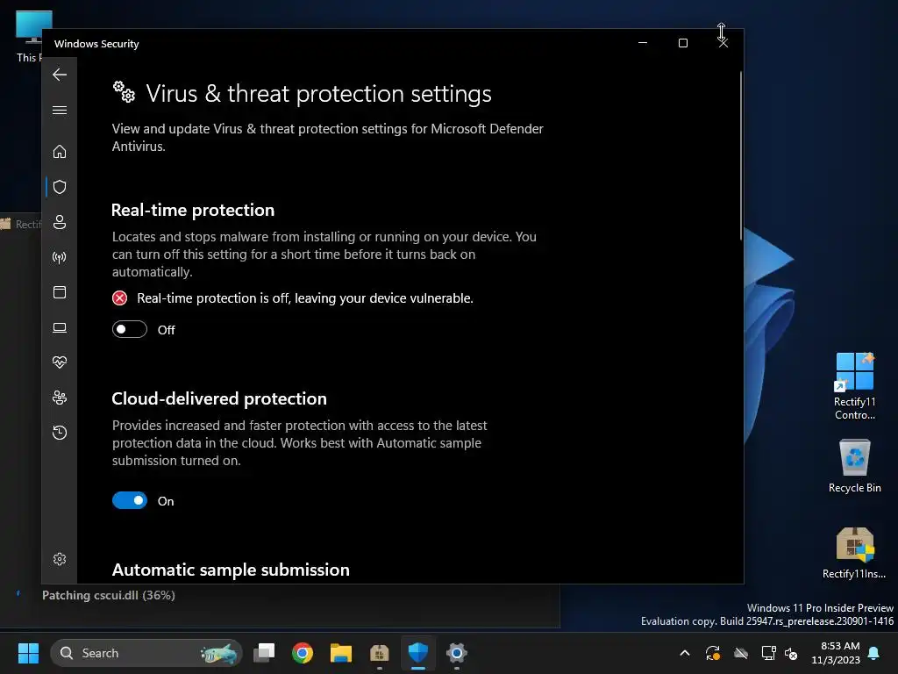898x674 pixels.
Task: Turn on Real-time protection toggle
Action: point(130,330)
